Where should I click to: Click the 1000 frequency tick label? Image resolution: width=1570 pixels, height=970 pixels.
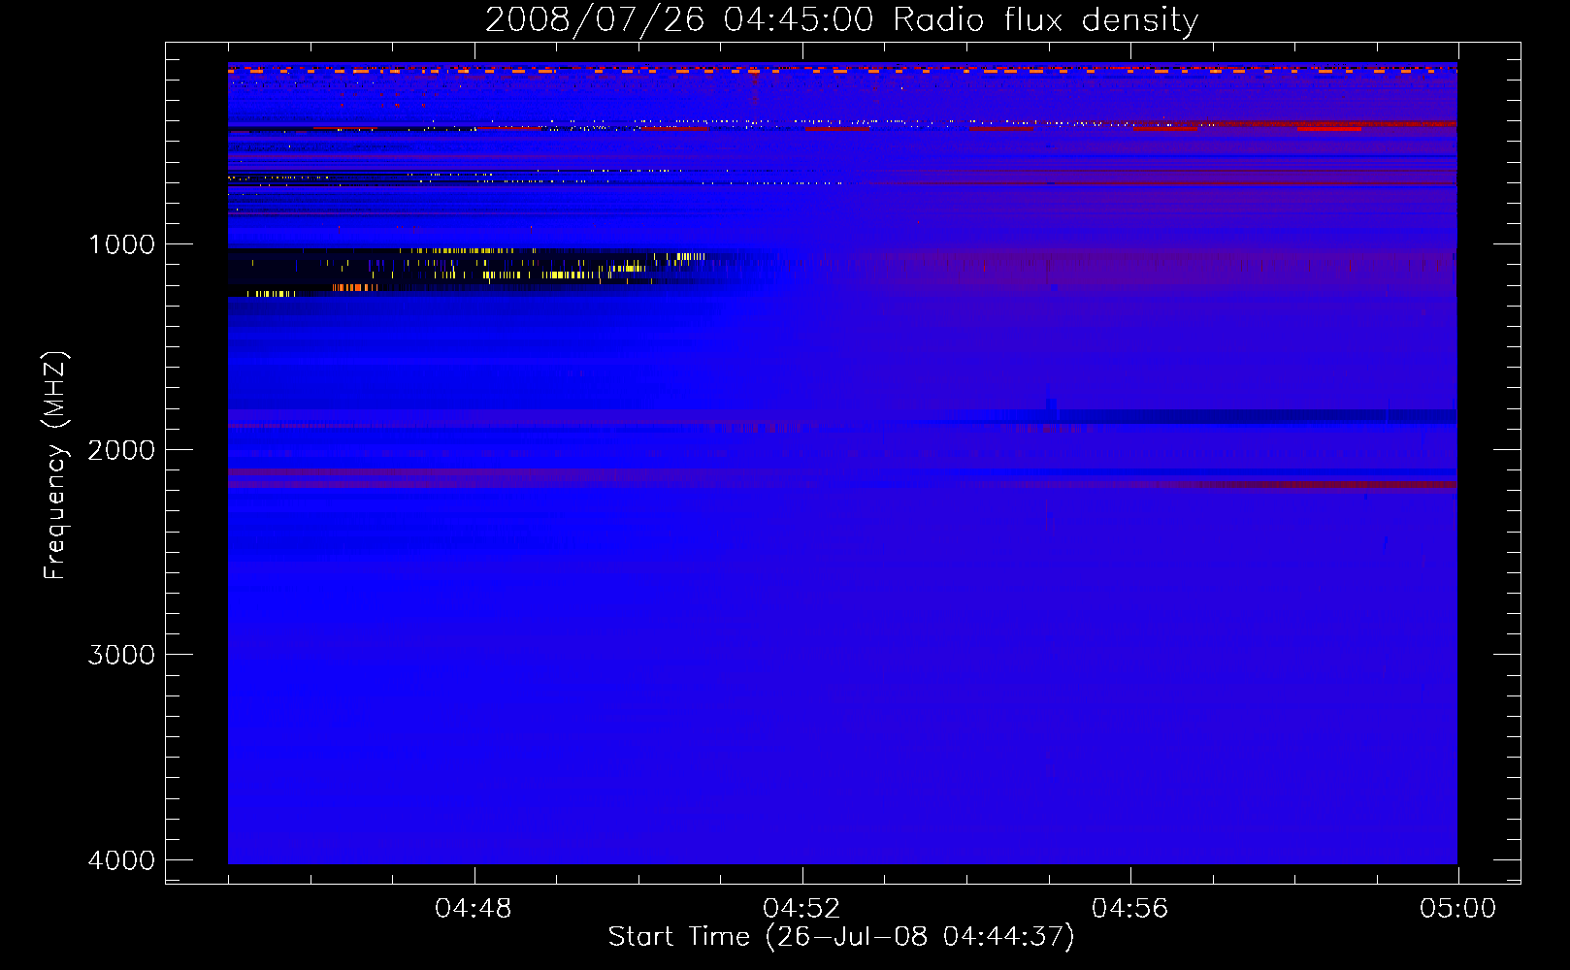(121, 244)
